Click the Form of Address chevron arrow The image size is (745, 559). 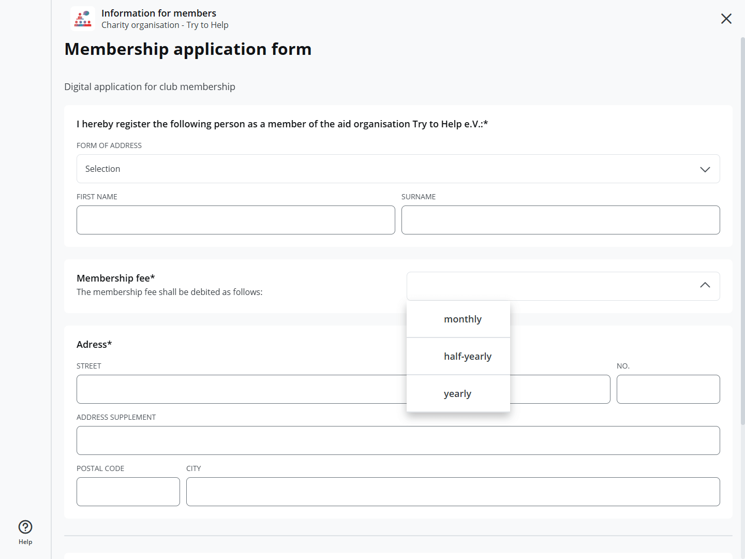[705, 169]
